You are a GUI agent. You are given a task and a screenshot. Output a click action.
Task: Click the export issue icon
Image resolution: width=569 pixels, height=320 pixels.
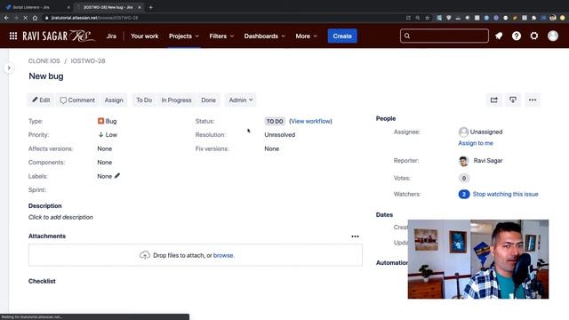click(513, 100)
